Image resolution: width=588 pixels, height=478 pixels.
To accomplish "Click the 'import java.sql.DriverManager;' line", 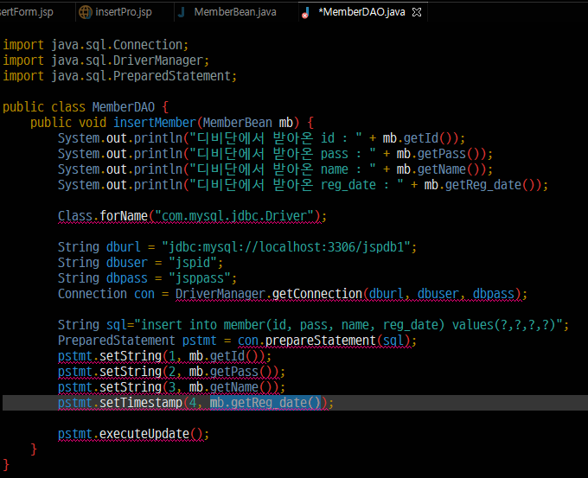I will click(106, 61).
